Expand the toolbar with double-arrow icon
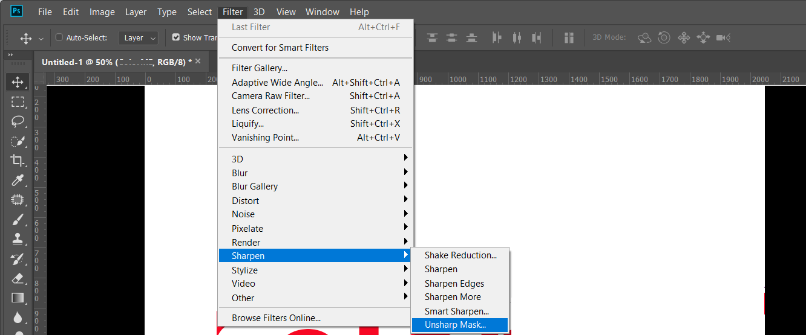Image resolution: width=806 pixels, height=335 pixels. coord(10,55)
